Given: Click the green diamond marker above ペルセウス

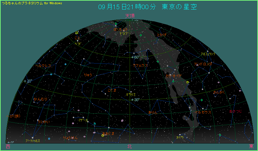Looking at the screenshot, I should coord(202,100).
